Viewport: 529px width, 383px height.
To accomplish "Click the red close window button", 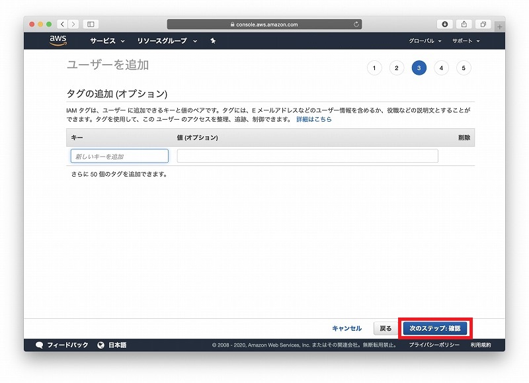I will click(32, 24).
